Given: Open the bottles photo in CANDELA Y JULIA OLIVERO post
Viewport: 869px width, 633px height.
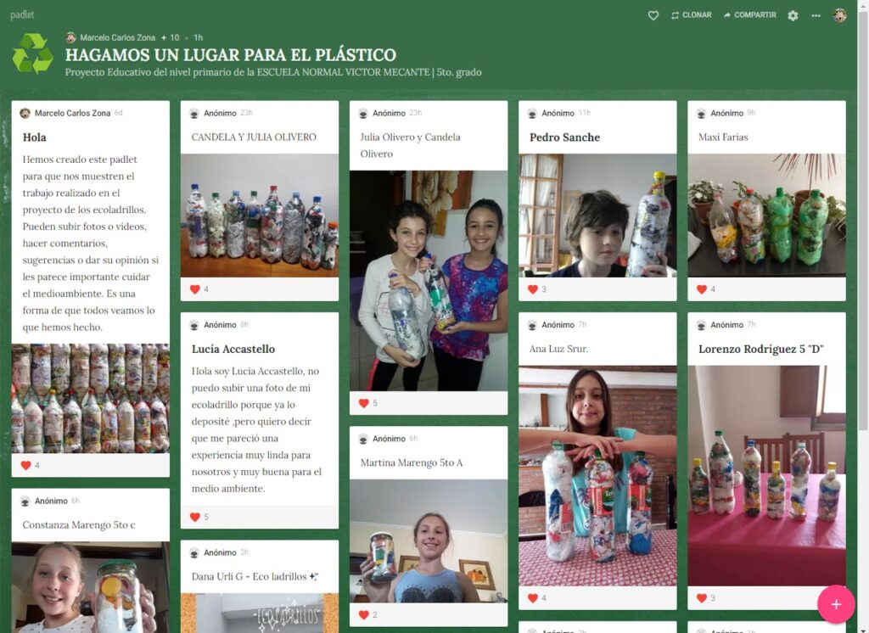Looking at the screenshot, I should pyautogui.click(x=260, y=216).
